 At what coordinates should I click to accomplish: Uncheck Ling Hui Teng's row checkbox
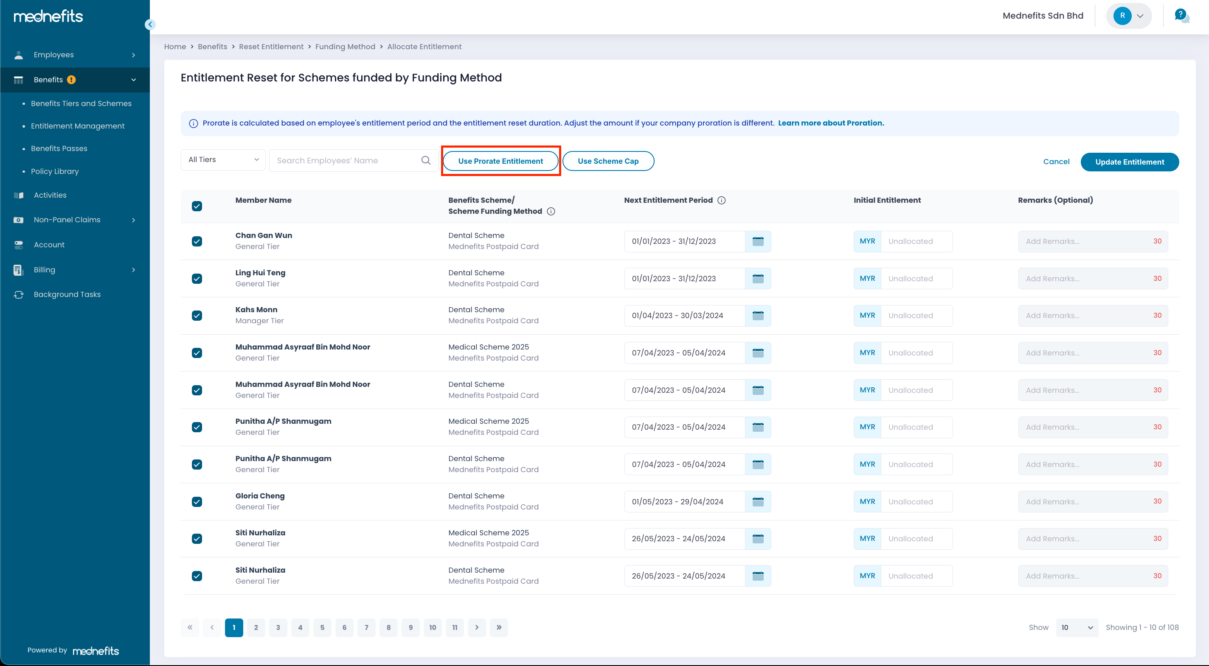(197, 279)
